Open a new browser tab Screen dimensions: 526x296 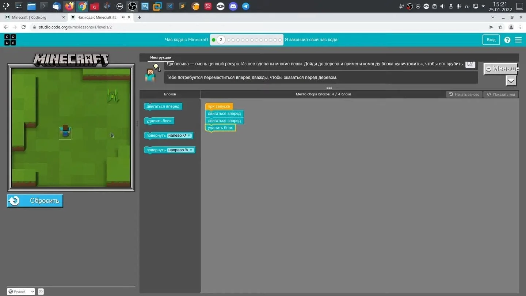coord(139,17)
